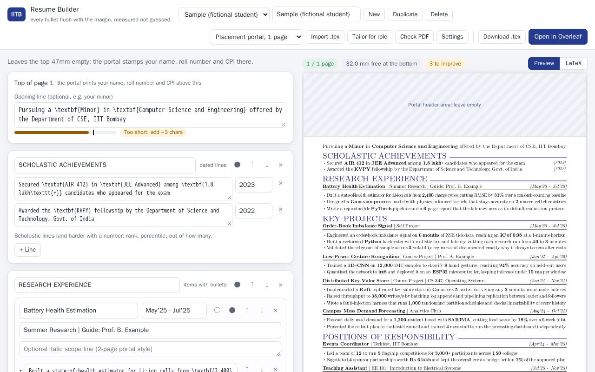The image size is (595, 372).
Task: Move Battery Health Estimation item down
Action: tap(262, 311)
